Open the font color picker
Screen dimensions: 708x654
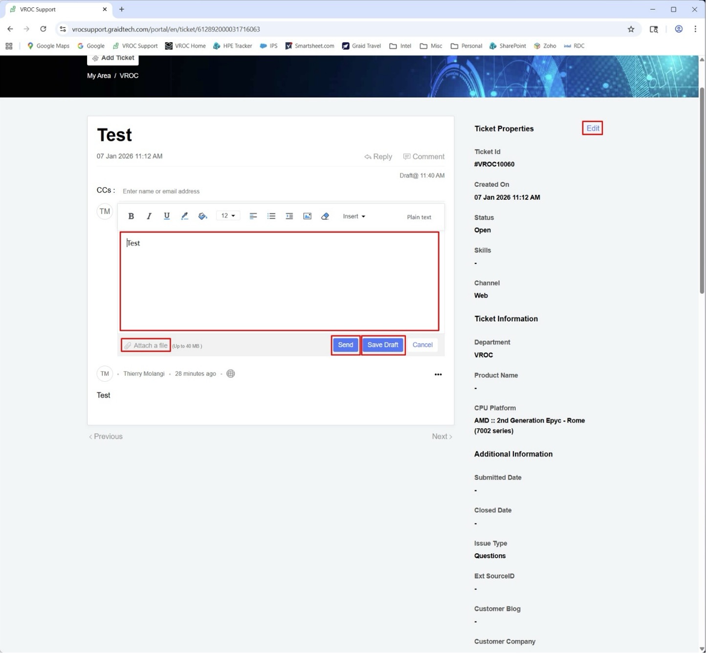[x=185, y=217]
